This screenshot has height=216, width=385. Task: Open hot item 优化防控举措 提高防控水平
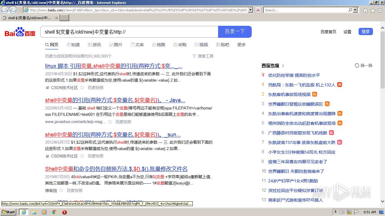click(x=294, y=75)
